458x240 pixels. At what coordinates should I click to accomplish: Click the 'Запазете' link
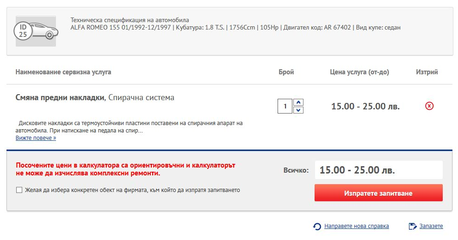431,226
